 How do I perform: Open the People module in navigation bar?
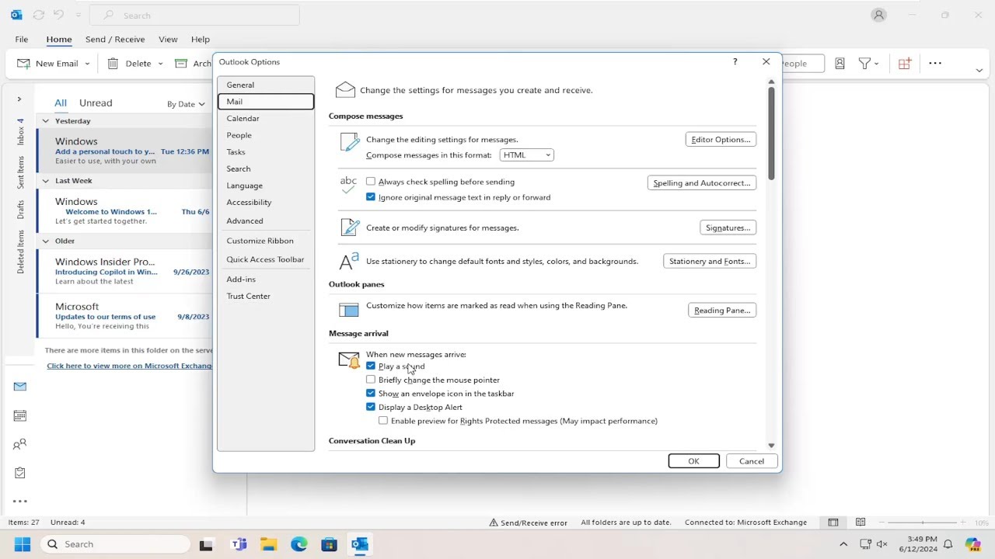click(x=20, y=445)
